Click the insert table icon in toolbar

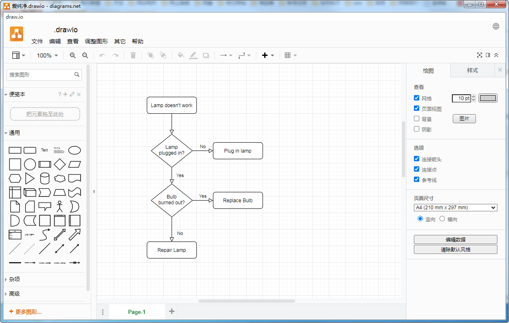click(288, 55)
